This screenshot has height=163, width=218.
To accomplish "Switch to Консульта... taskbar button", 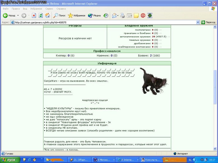I will 151,160.
